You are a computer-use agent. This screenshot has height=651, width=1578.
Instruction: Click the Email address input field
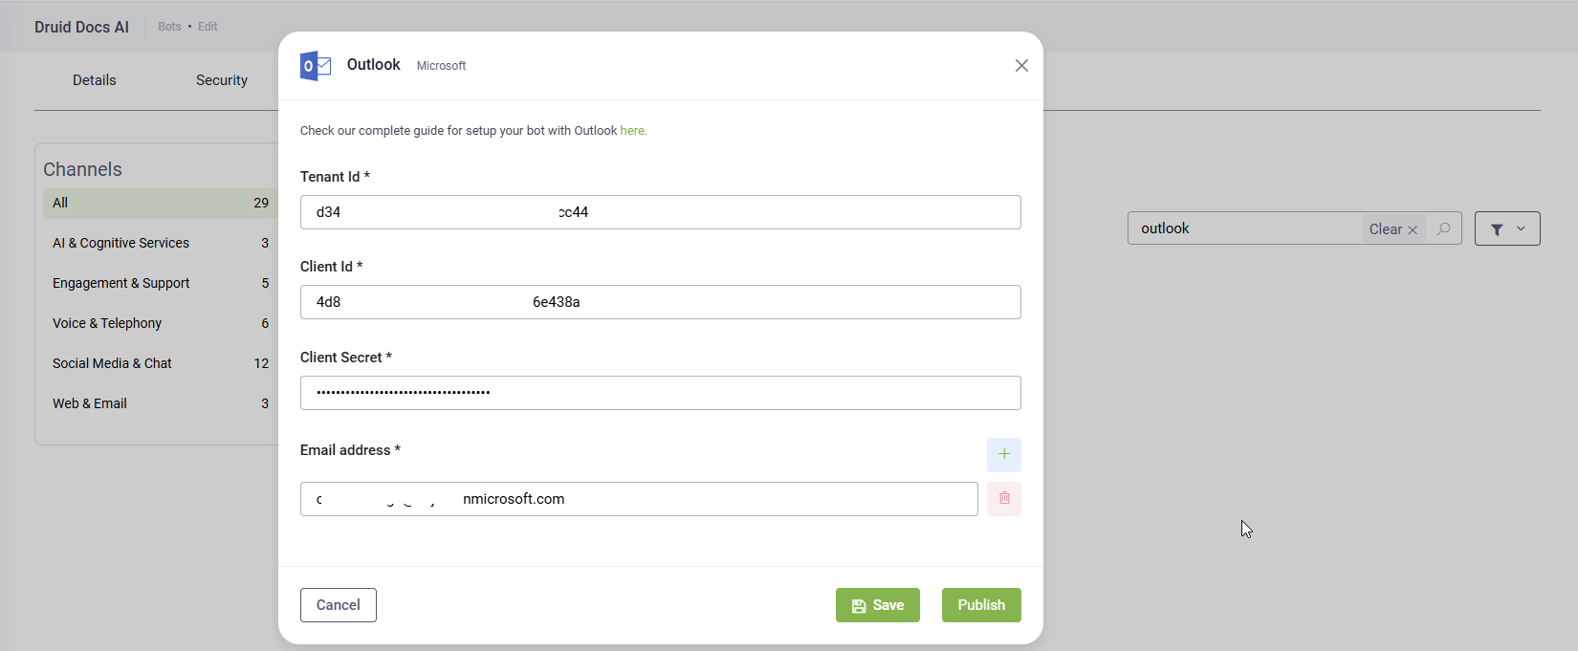[x=638, y=499]
